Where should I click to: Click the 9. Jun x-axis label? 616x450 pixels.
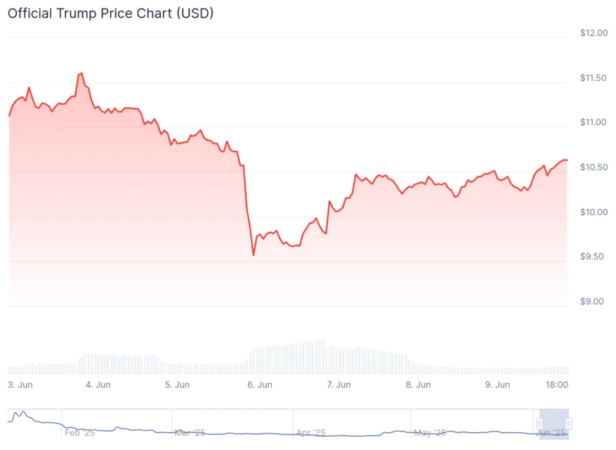coord(497,385)
